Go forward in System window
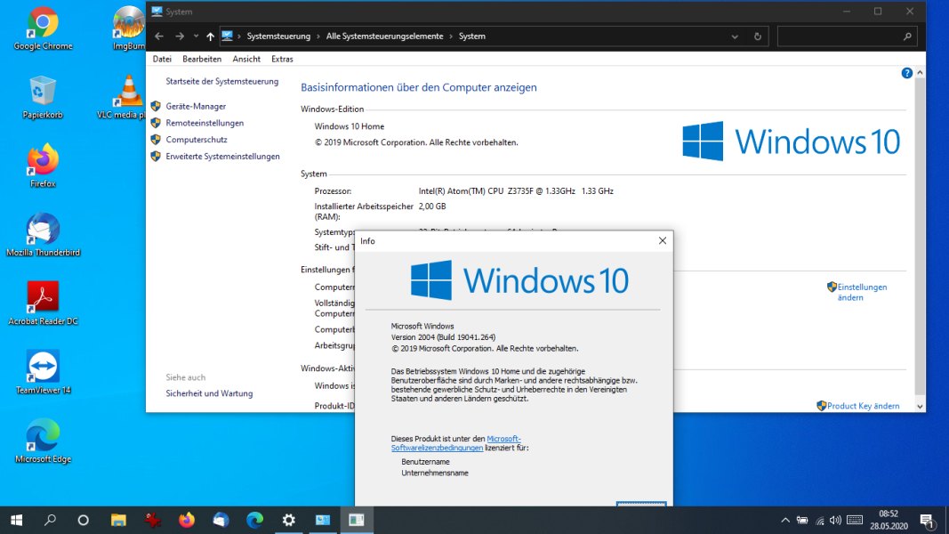Screen dimensions: 949x534 click(x=180, y=36)
